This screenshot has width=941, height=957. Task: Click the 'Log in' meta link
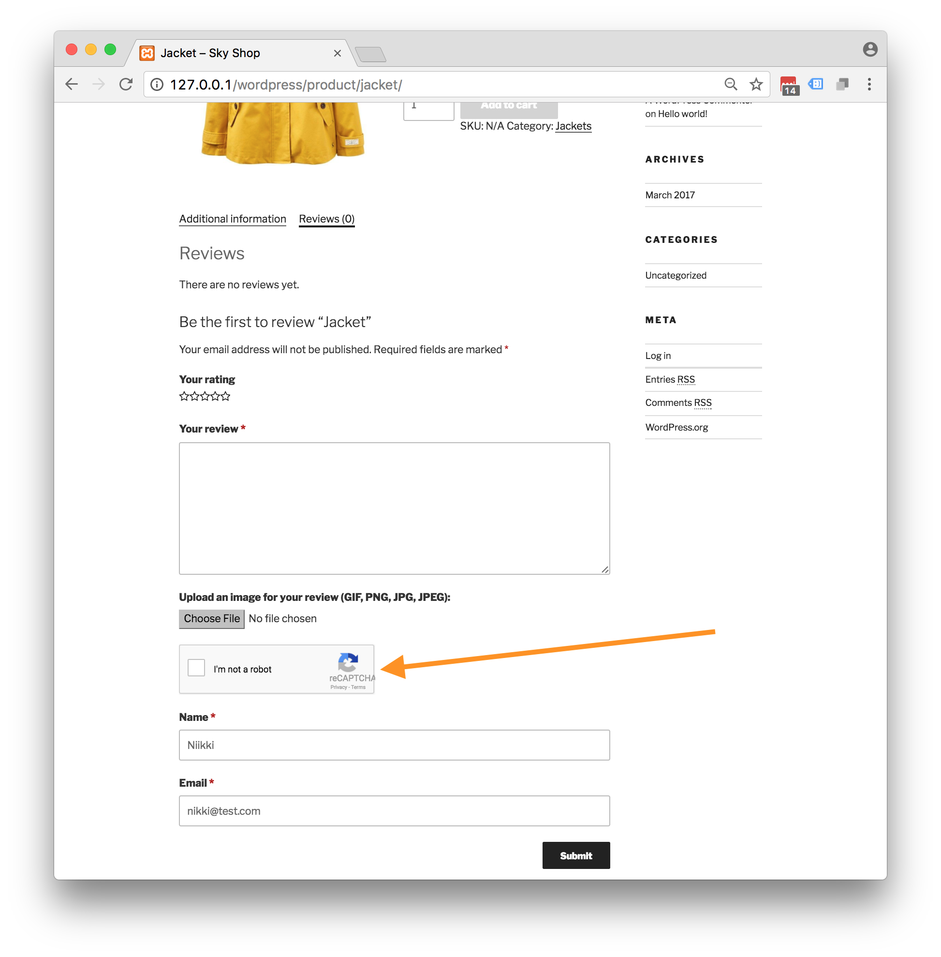658,355
